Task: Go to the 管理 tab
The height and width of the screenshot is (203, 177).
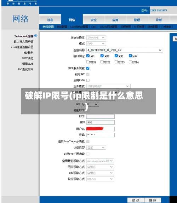Action: pyautogui.click(x=137, y=20)
